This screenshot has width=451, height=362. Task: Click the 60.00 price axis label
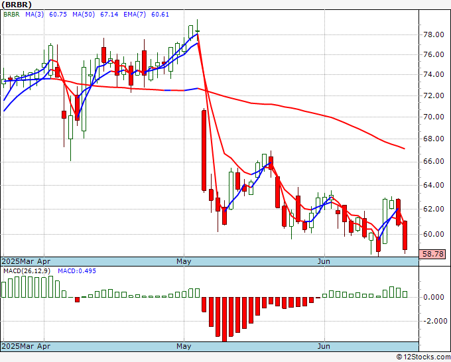[434, 234]
